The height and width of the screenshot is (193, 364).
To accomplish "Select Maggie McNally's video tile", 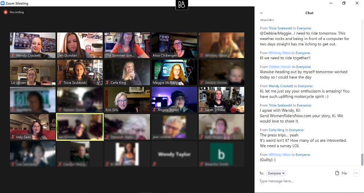I will [174, 73].
